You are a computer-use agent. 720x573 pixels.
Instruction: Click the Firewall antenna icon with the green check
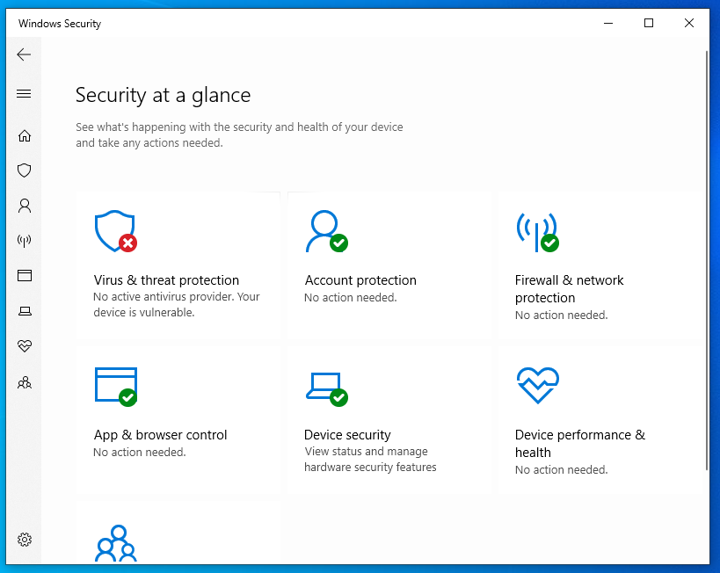(x=537, y=232)
